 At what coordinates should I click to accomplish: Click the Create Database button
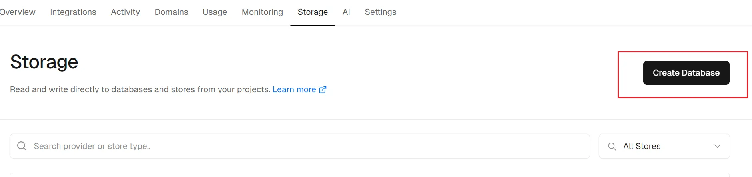click(x=686, y=73)
